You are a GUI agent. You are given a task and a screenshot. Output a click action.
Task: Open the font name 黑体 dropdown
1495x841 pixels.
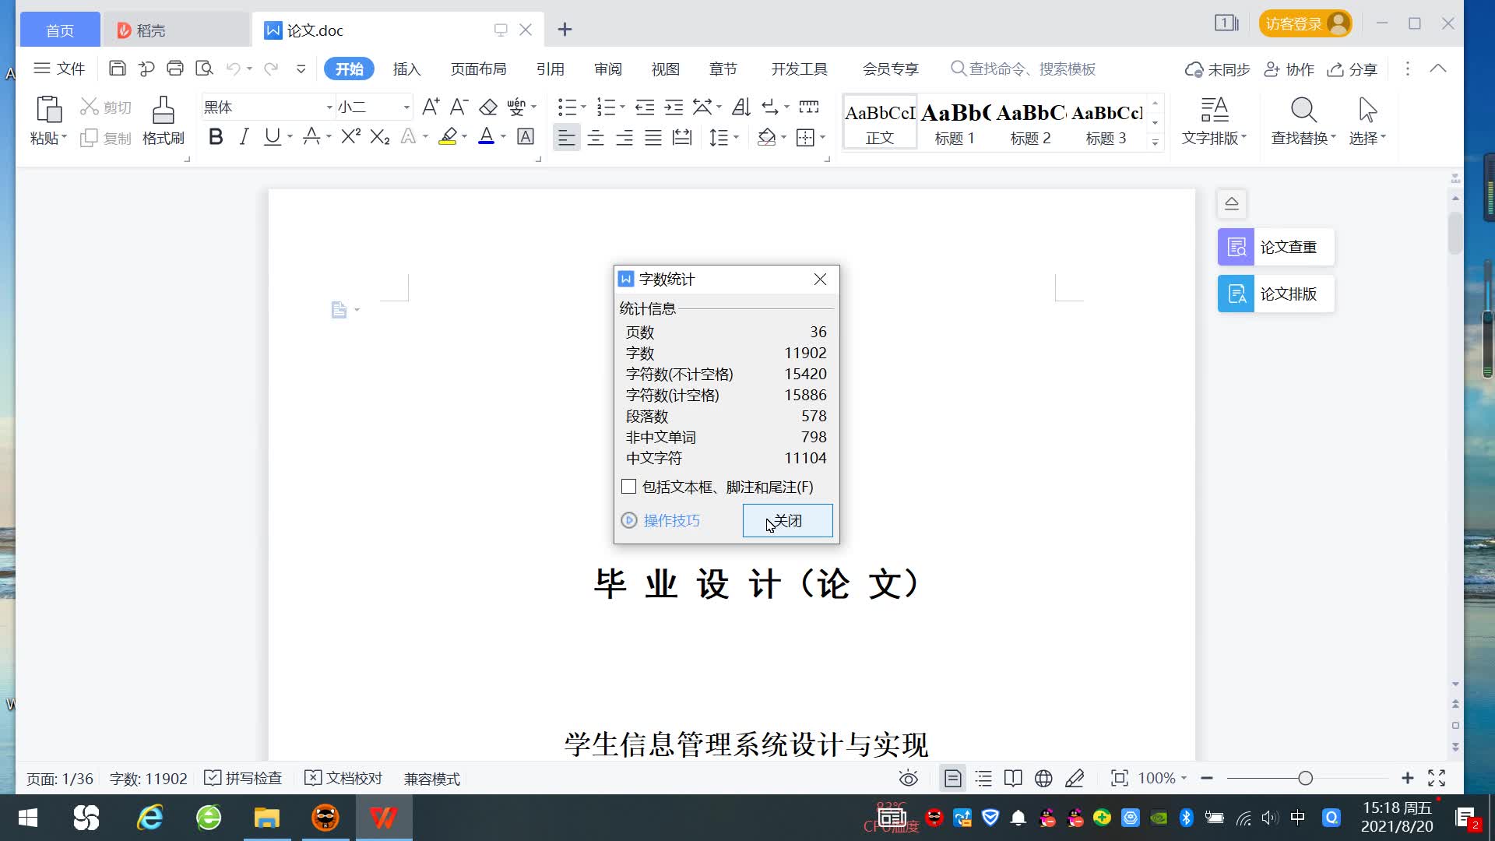(x=329, y=107)
